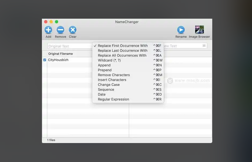The width and height of the screenshot is (252, 162).
Task: Zoom the NameChanger window with green button
Action: (57, 22)
